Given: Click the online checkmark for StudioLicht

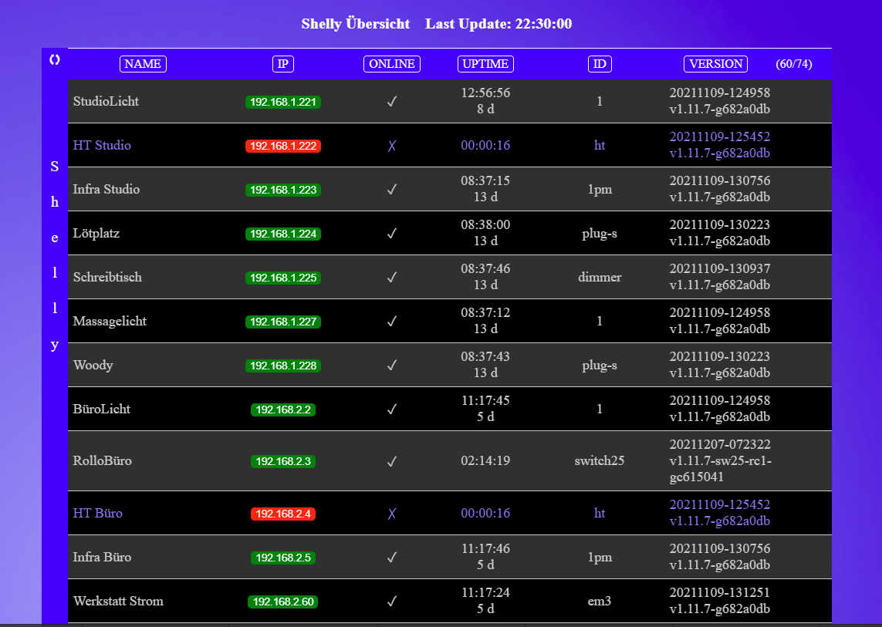Looking at the screenshot, I should coord(392,102).
